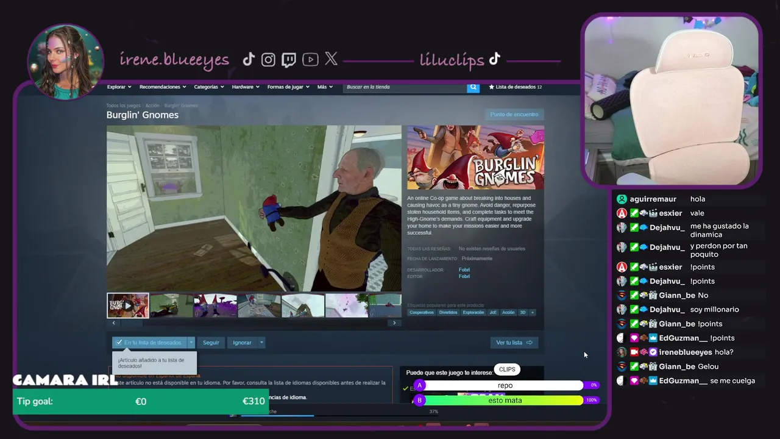Click the Punto de encuentro button
The image size is (780, 439).
pyautogui.click(x=514, y=115)
